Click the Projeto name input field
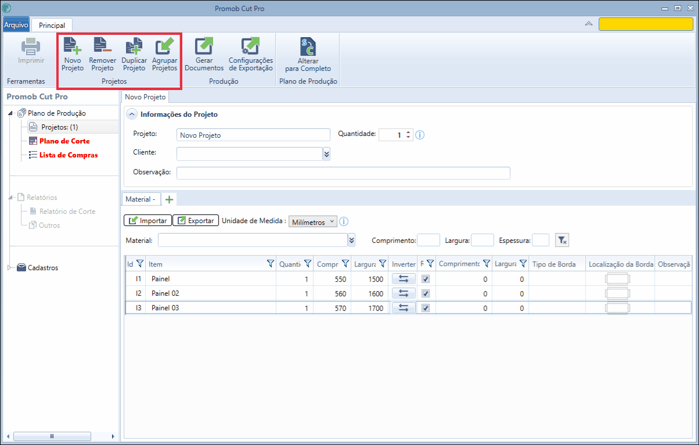The height and width of the screenshot is (445, 699). [253, 135]
